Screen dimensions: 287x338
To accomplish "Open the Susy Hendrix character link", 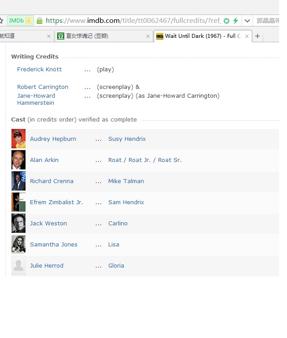I will point(127,139).
